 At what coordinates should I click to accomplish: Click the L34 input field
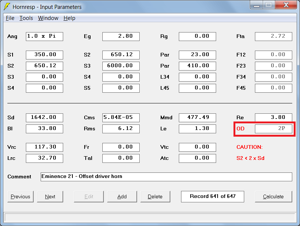tap(197, 77)
